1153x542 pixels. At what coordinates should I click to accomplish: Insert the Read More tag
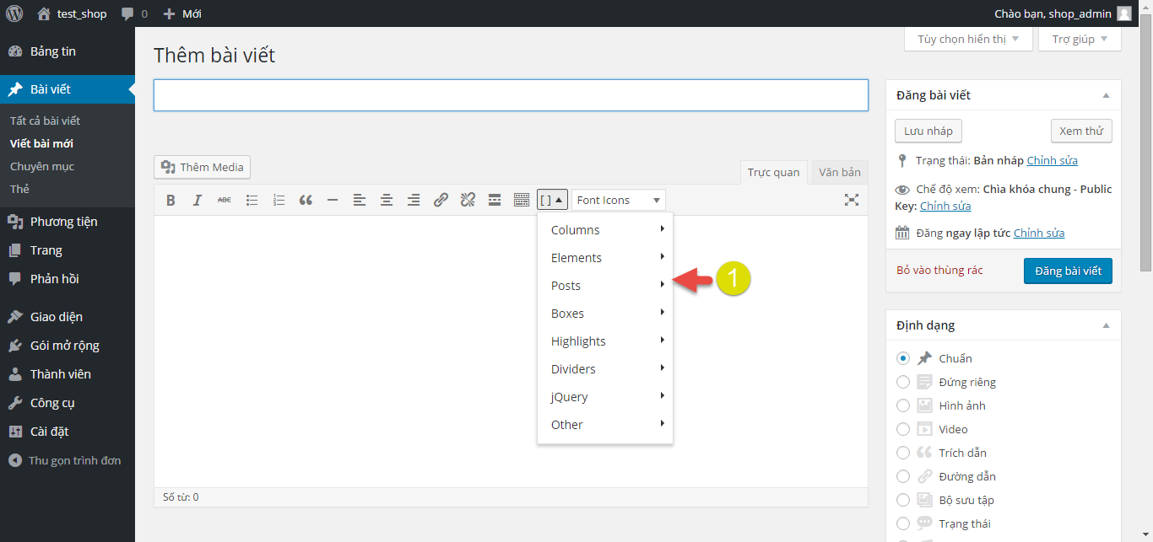coord(495,200)
